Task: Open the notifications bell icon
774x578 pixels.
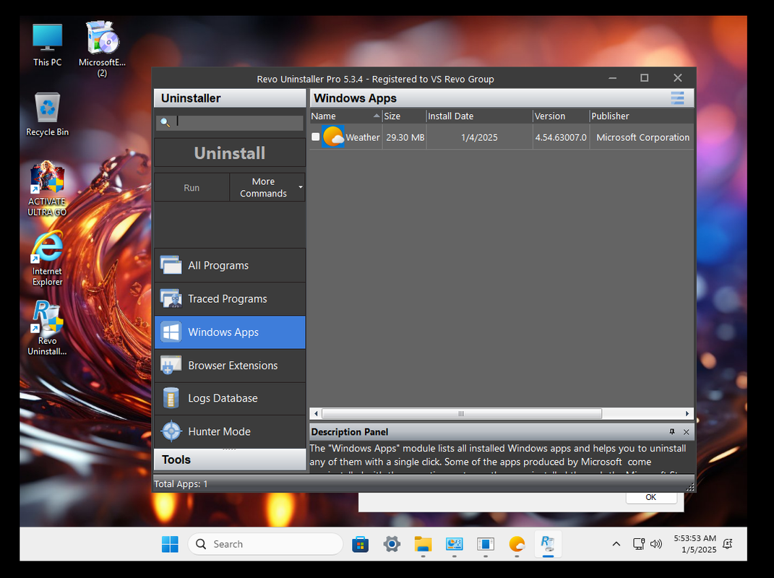Action: tap(727, 544)
